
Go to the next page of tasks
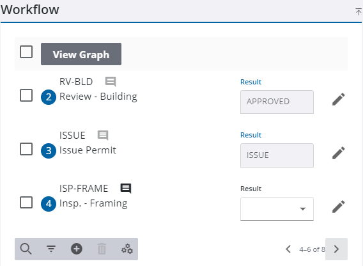click(336, 249)
